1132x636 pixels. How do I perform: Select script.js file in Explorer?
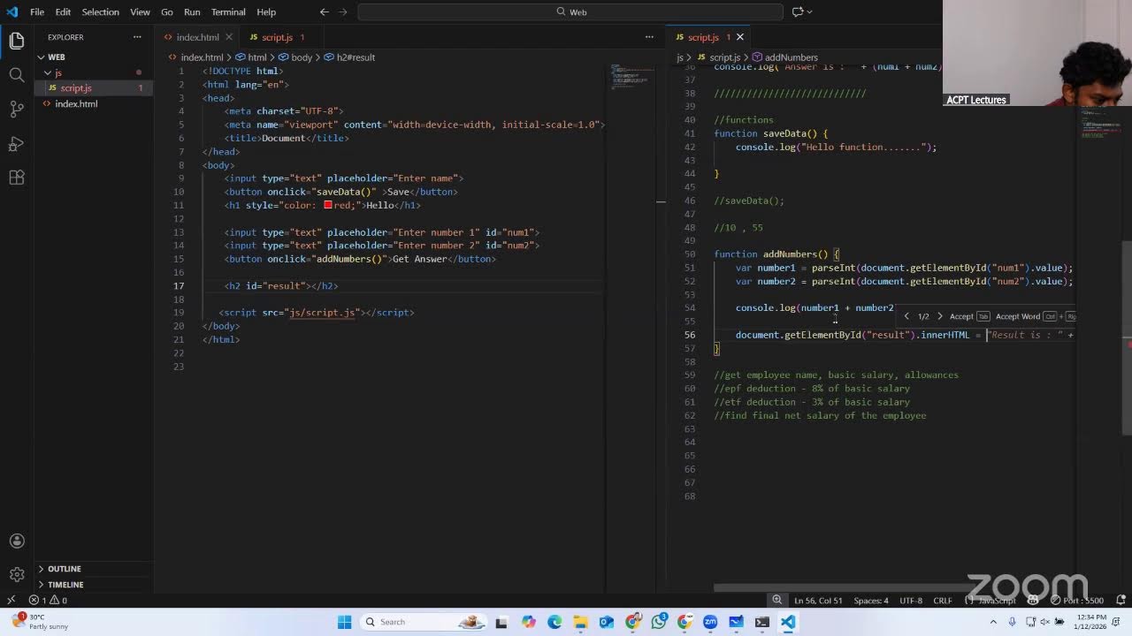76,88
